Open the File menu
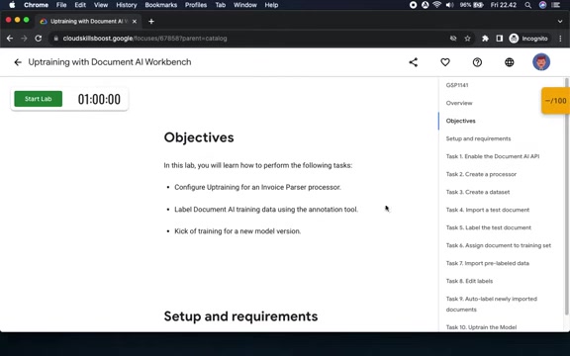The height and width of the screenshot is (356, 570). pos(61,5)
